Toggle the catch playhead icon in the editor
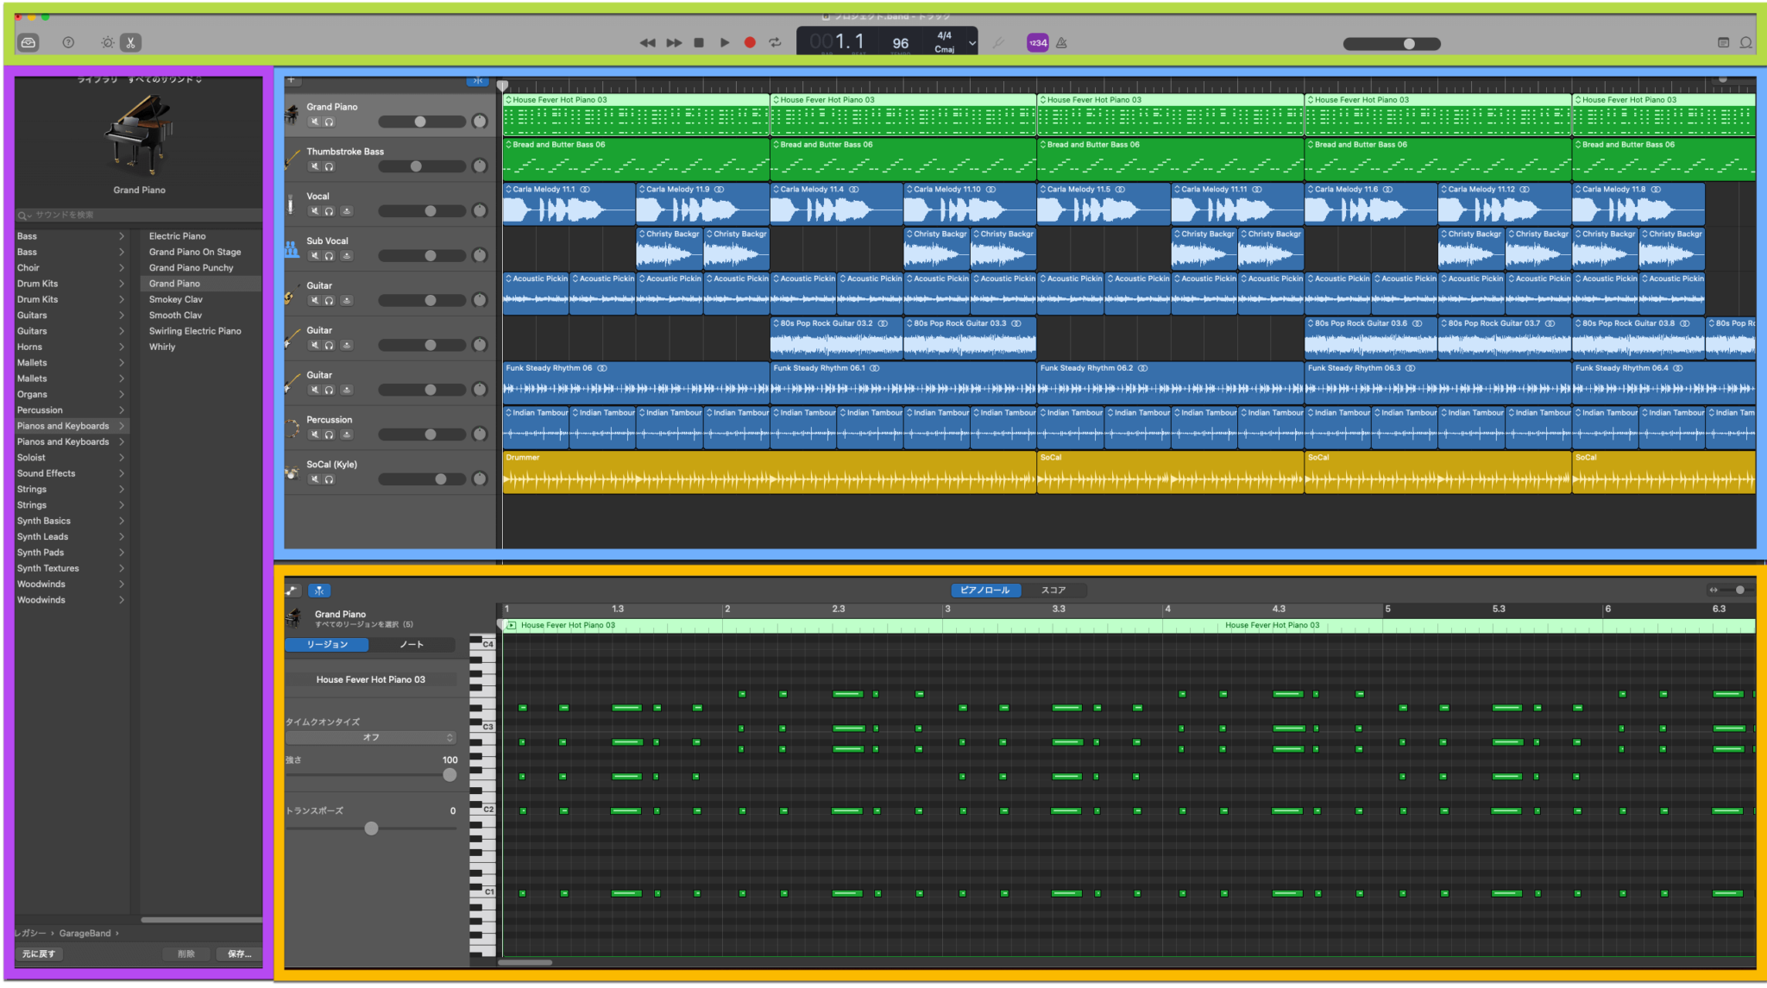 pos(319,590)
